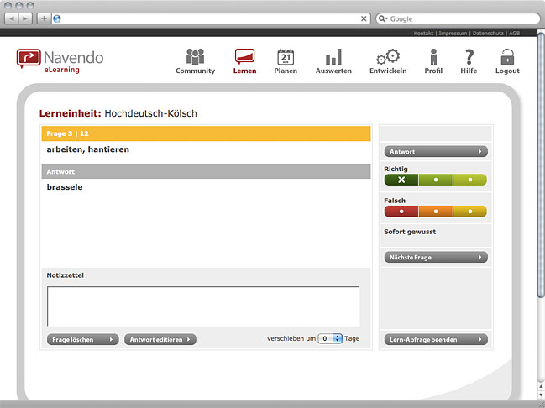This screenshot has width=545, height=408.
Task: Open the Google search magnifier dropdown
Action: pos(383,18)
